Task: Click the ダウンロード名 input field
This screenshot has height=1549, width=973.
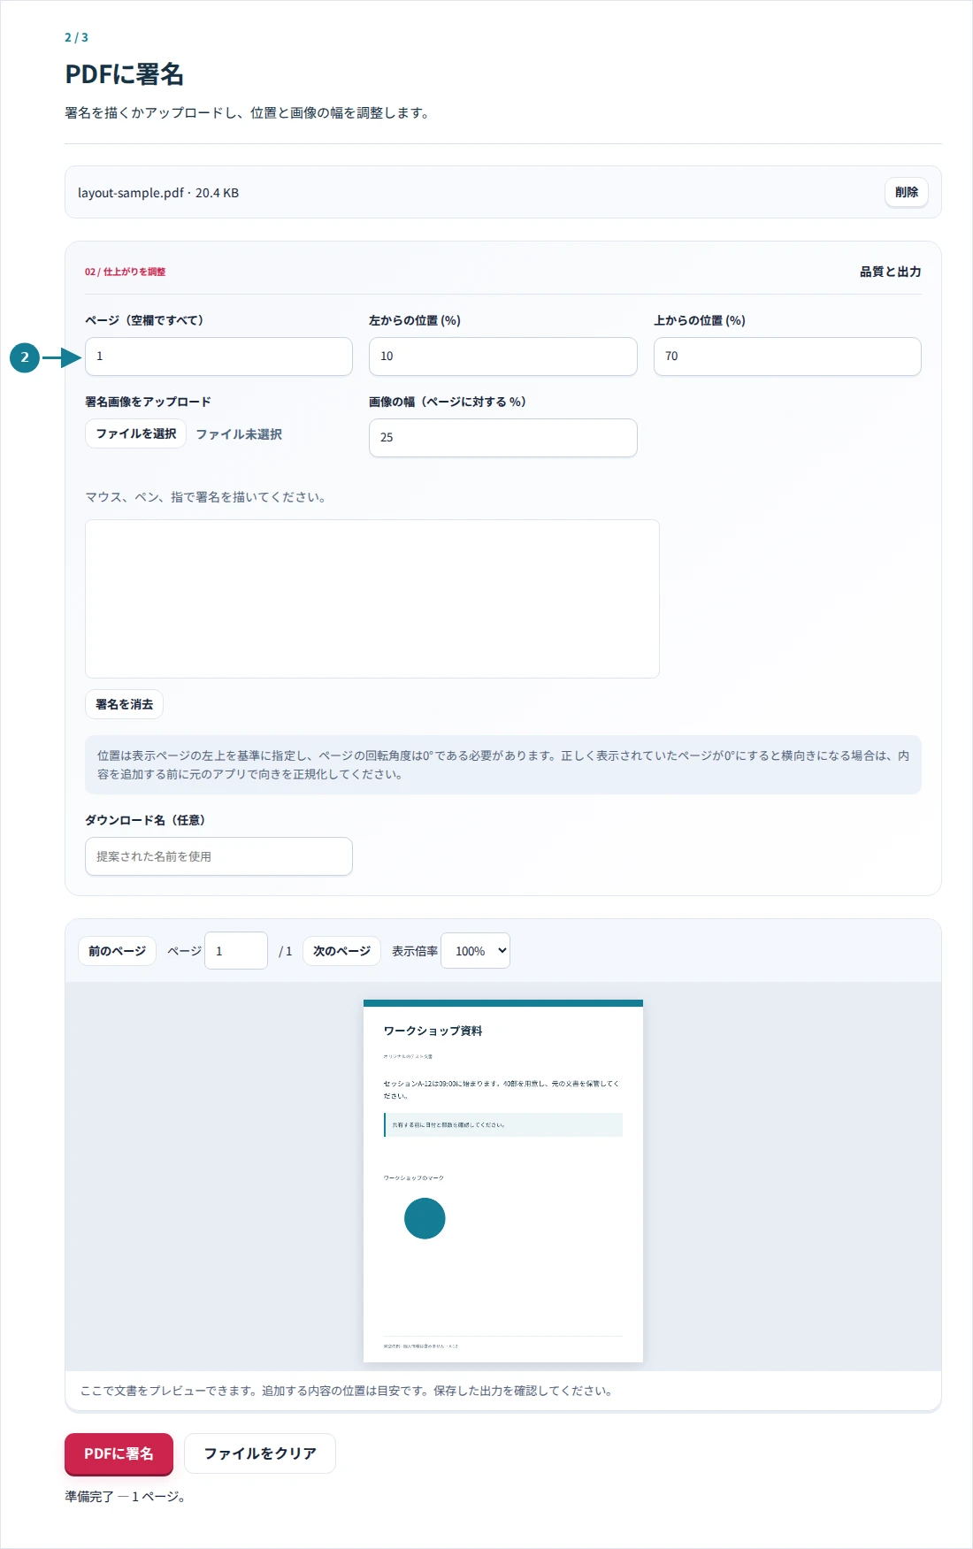Action: pyautogui.click(x=218, y=856)
